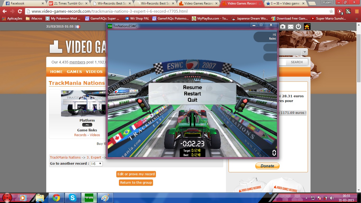Click the camera icon in the site header
361x203 pixels.
[283, 26]
